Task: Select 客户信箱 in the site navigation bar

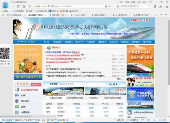Action: tap(147, 42)
